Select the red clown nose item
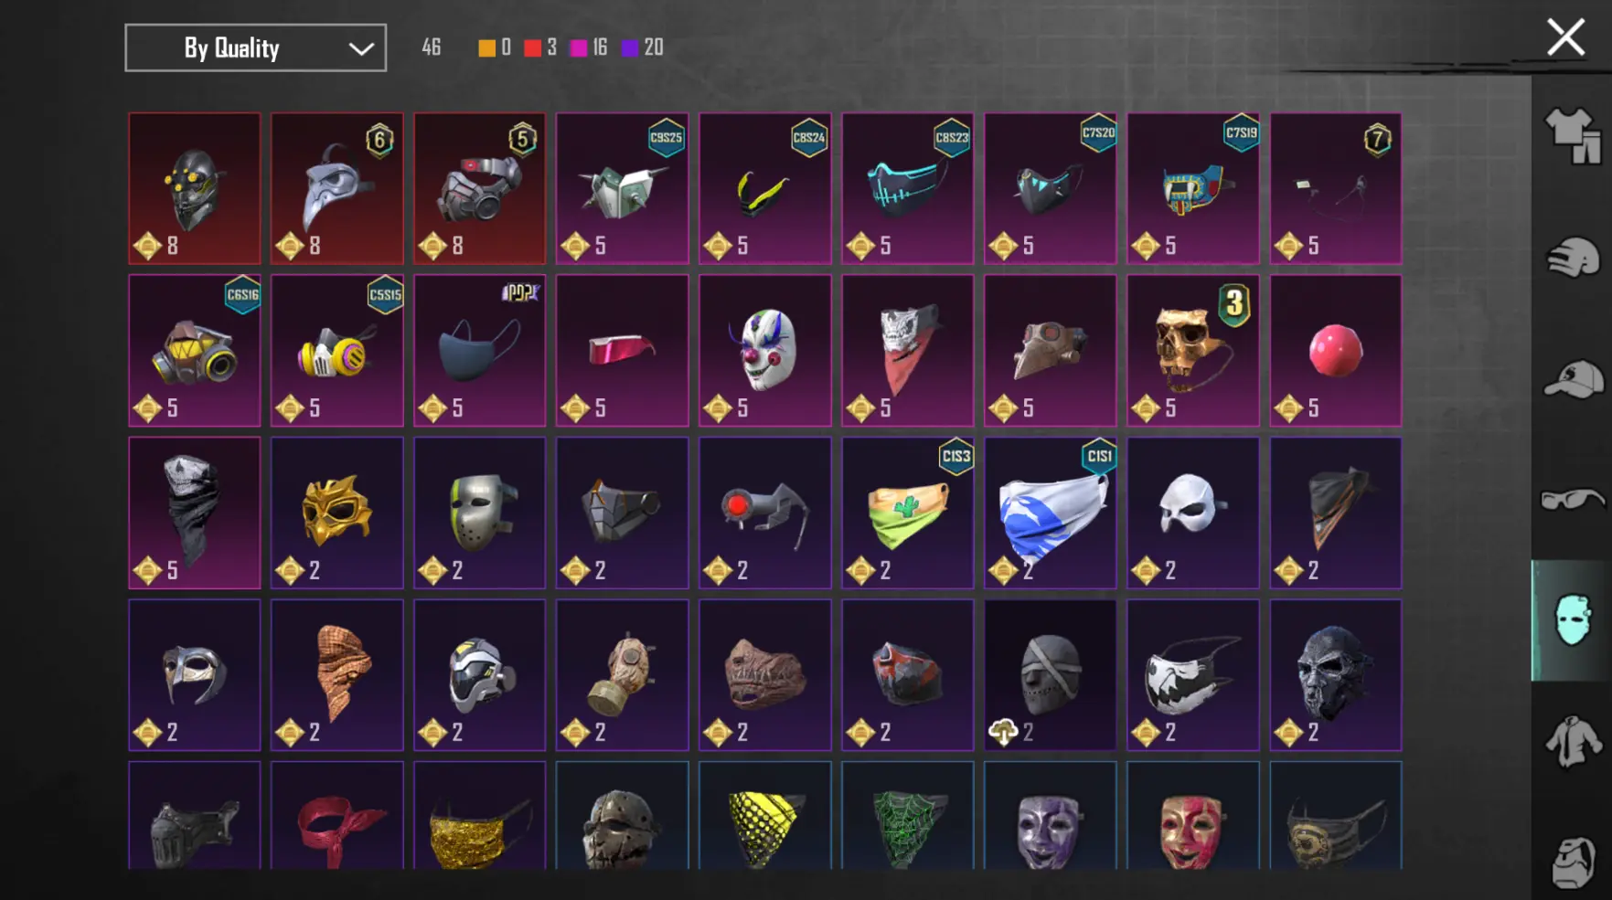The image size is (1612, 900). (1335, 351)
